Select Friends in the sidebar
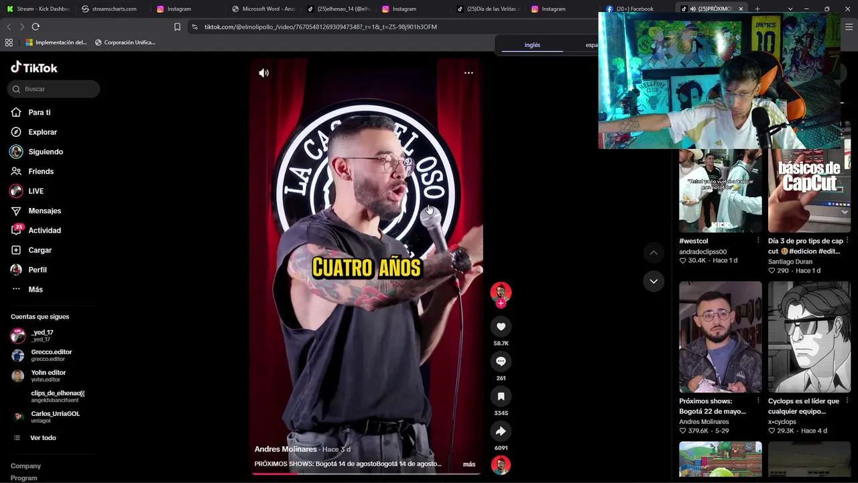The height and width of the screenshot is (483, 858). coord(41,172)
